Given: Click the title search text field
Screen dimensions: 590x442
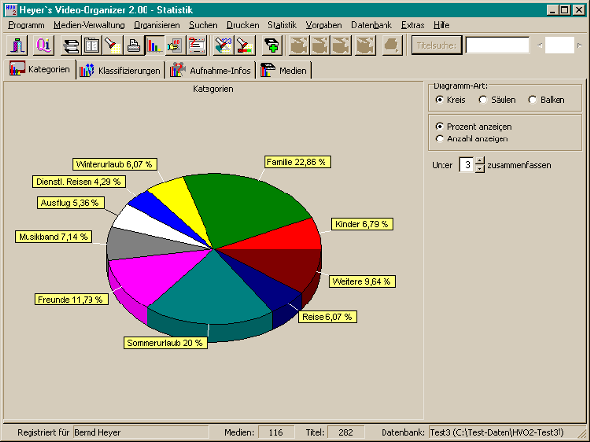Looking at the screenshot, I should pos(497,44).
